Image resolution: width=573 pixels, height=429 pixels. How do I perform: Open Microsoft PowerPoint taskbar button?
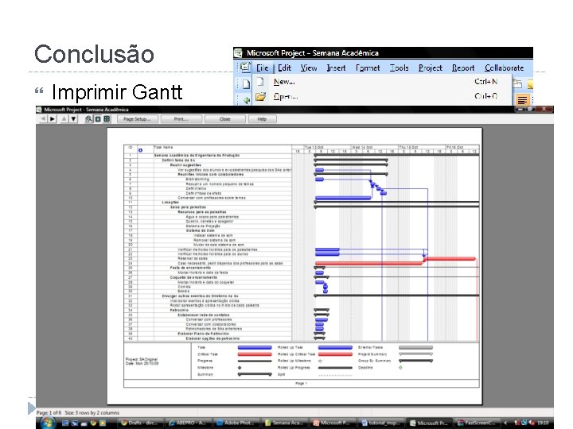pos(333,423)
